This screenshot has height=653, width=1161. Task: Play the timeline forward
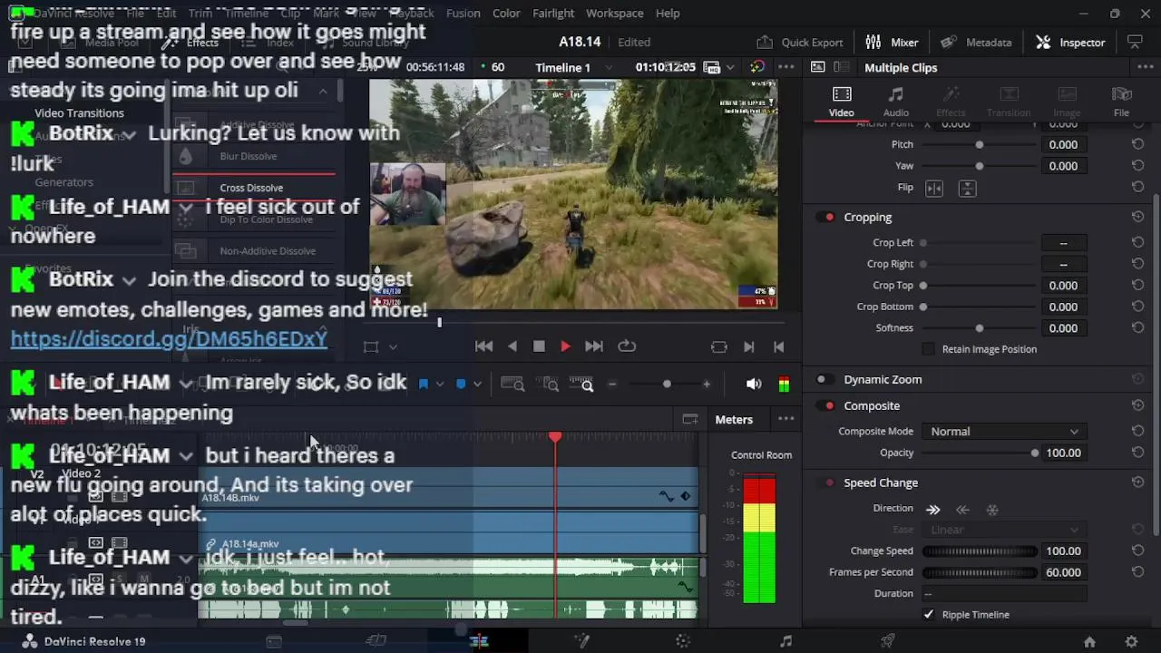pyautogui.click(x=565, y=346)
